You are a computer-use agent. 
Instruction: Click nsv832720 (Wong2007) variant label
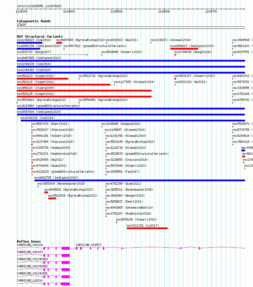34,52
